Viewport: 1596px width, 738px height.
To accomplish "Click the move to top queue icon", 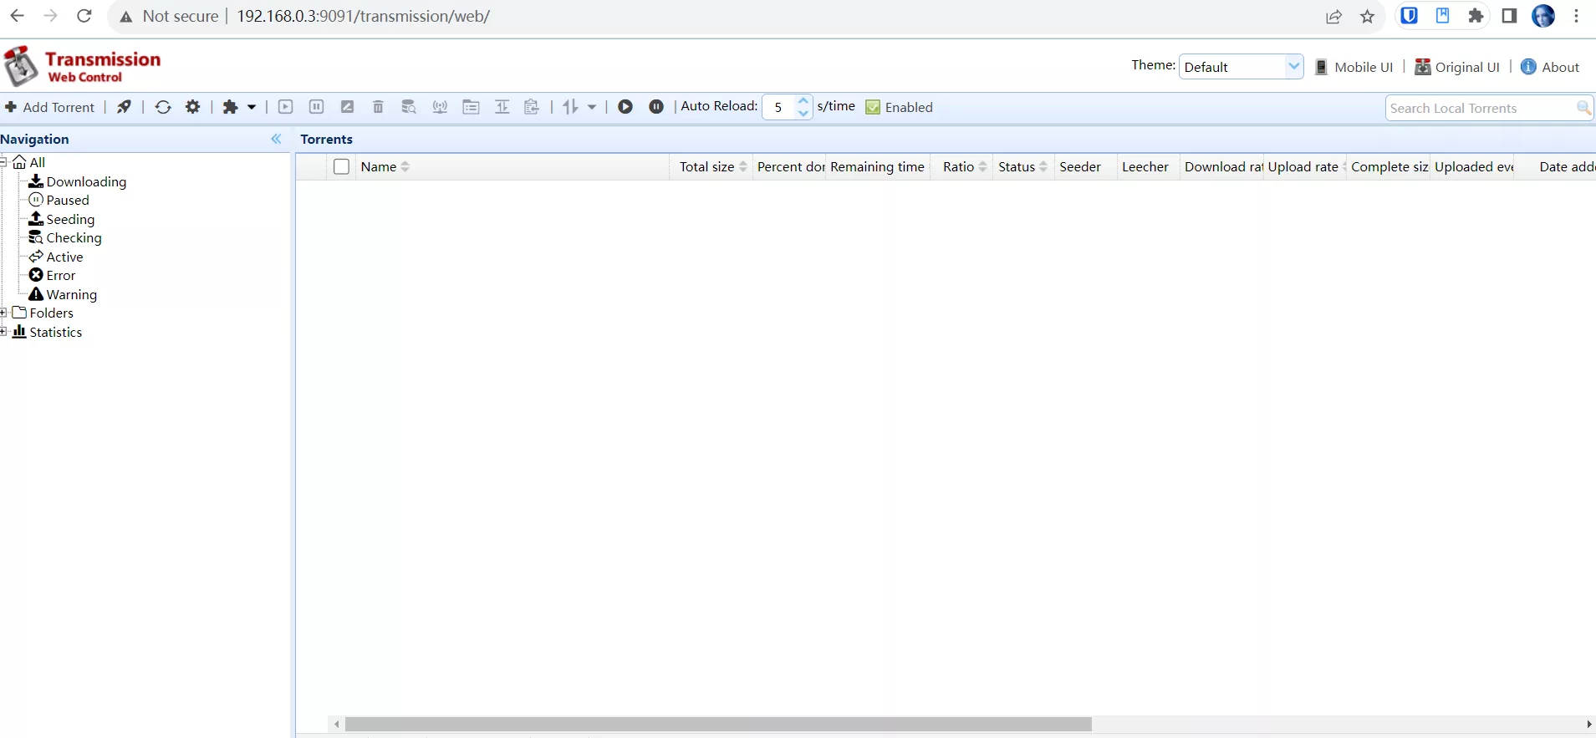I will pyautogui.click(x=502, y=107).
